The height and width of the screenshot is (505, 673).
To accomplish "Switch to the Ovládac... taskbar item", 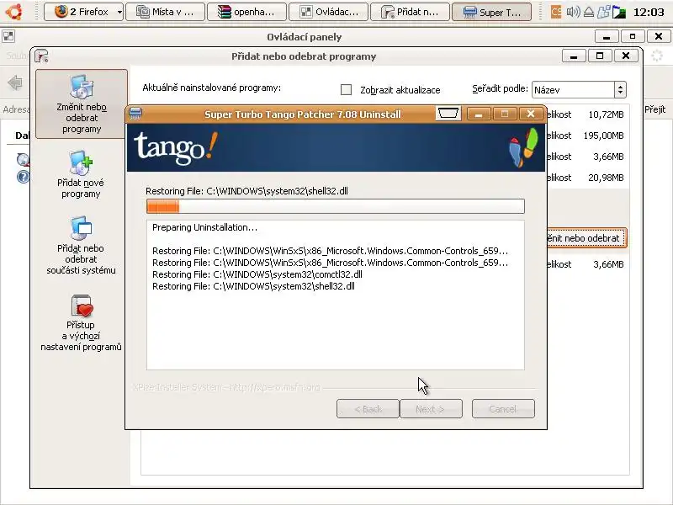I will [x=328, y=12].
